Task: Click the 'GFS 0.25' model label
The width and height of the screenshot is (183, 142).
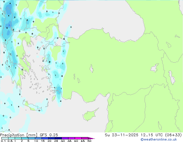Action: pyautogui.click(x=49, y=135)
